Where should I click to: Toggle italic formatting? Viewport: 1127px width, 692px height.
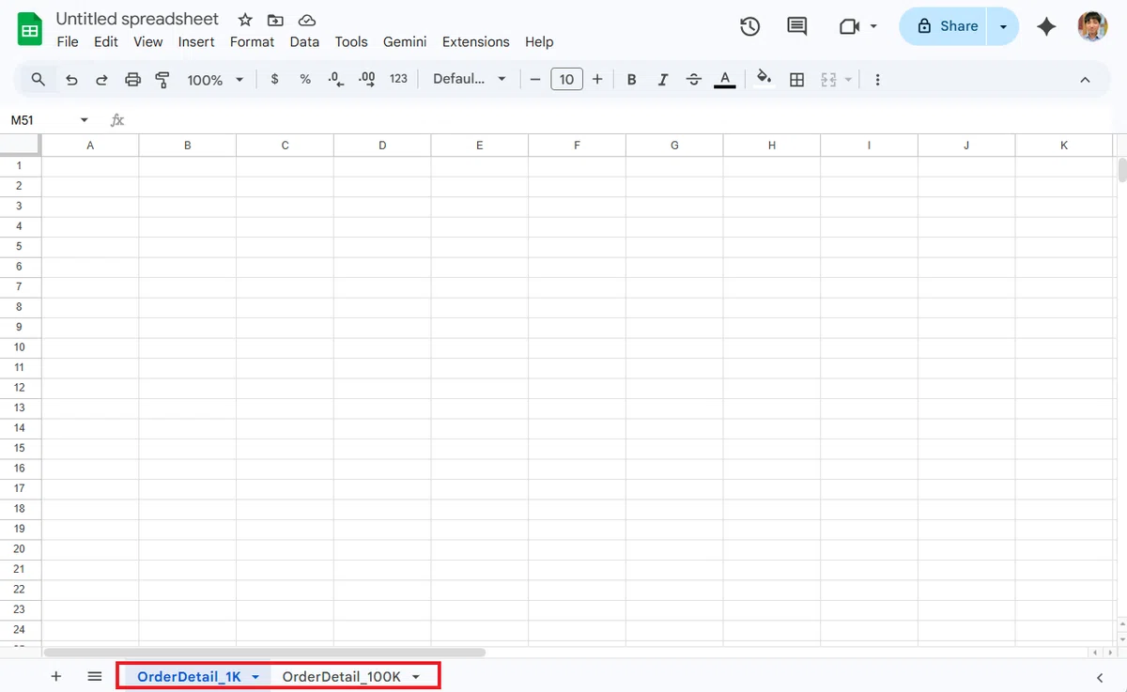[x=663, y=80]
